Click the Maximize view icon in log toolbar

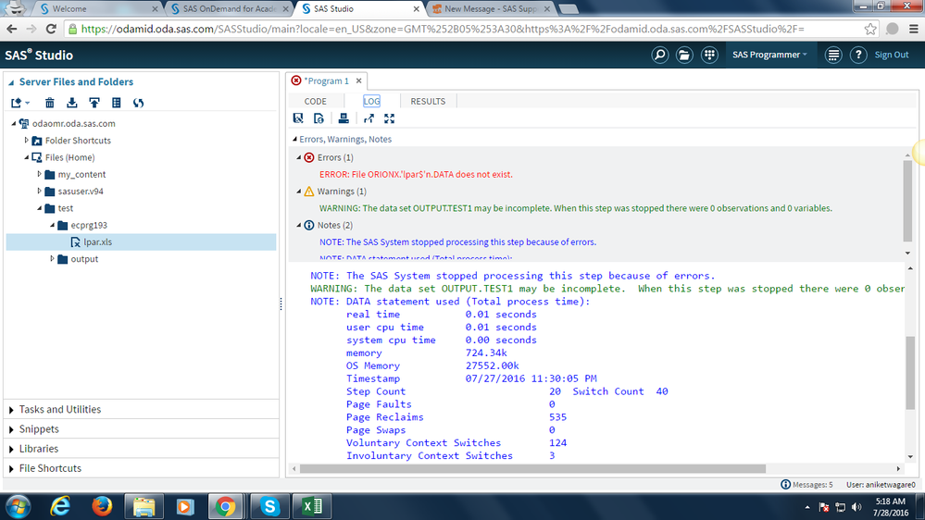pyautogui.click(x=389, y=118)
